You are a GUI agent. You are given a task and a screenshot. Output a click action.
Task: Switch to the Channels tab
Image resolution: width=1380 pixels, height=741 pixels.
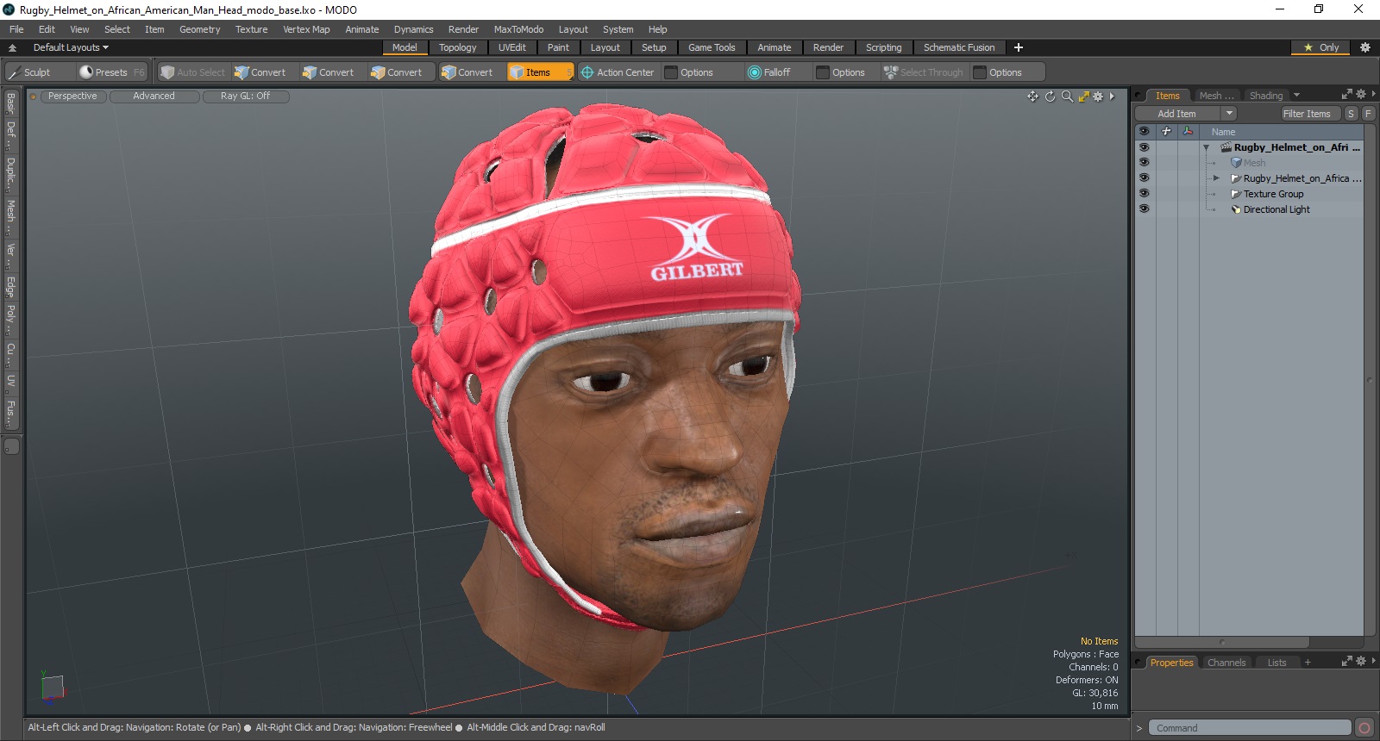pyautogui.click(x=1226, y=663)
